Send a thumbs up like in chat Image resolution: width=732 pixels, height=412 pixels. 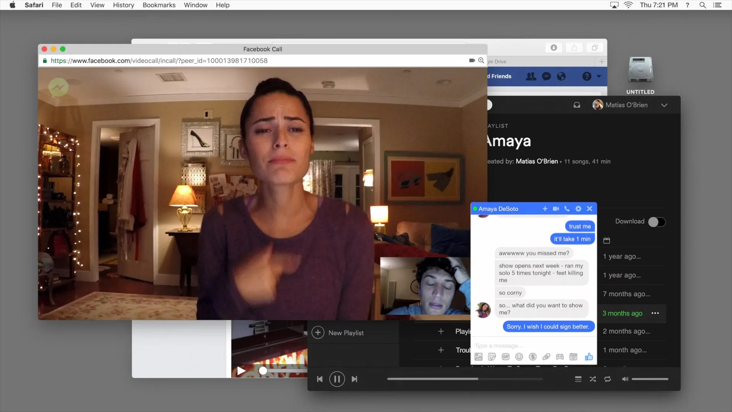tap(589, 357)
